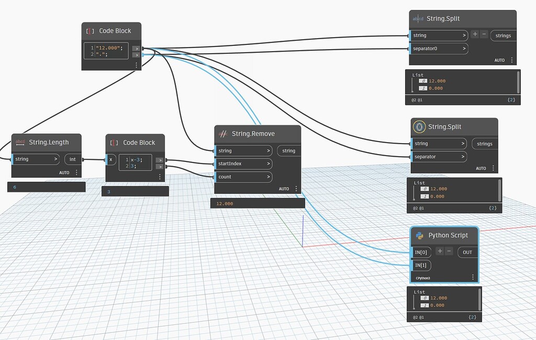Viewport: 536px width, 340px height.
Task: Click the Python logo icon on Python Script node
Action: pyautogui.click(x=419, y=235)
